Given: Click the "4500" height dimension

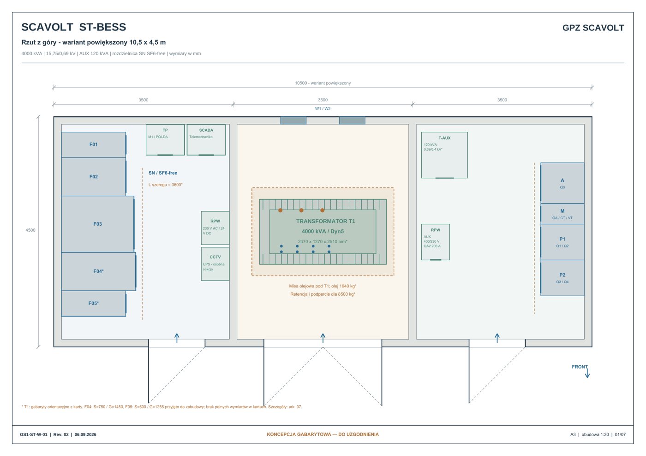Looking at the screenshot, I should 30,230.
